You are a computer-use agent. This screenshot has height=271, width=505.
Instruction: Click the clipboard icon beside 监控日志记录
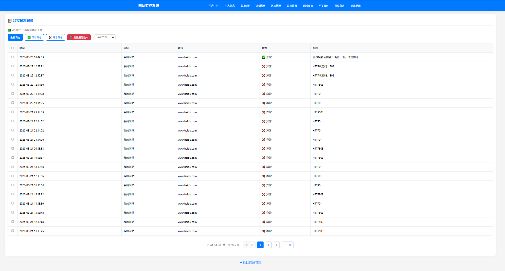pyautogui.click(x=10, y=21)
